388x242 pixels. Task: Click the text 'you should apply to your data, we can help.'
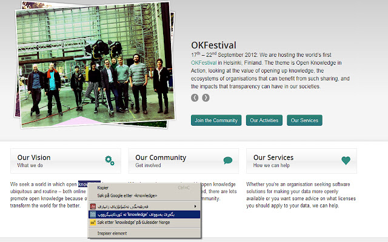point(292,206)
